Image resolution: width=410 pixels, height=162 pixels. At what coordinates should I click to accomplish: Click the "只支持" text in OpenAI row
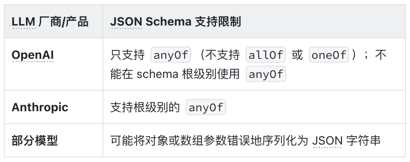[127, 56]
